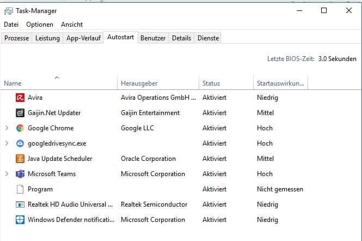
Task: Select the Autostart tab
Action: tap(120, 37)
